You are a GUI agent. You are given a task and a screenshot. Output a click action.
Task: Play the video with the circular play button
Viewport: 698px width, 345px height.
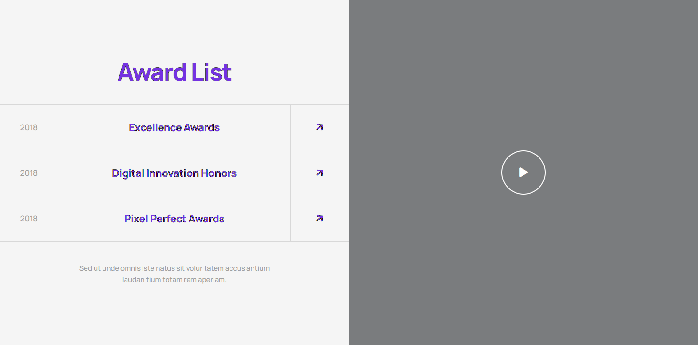[523, 172]
